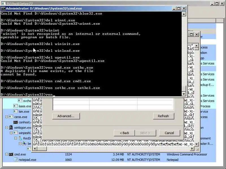Click the Advanced... button
Image resolution: width=226 pixels, height=169 pixels.
pyautogui.click(x=66, y=116)
